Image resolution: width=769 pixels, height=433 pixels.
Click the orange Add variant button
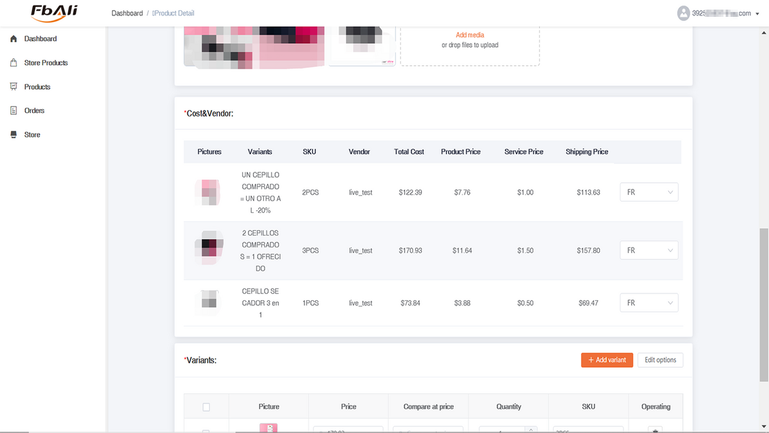607,360
